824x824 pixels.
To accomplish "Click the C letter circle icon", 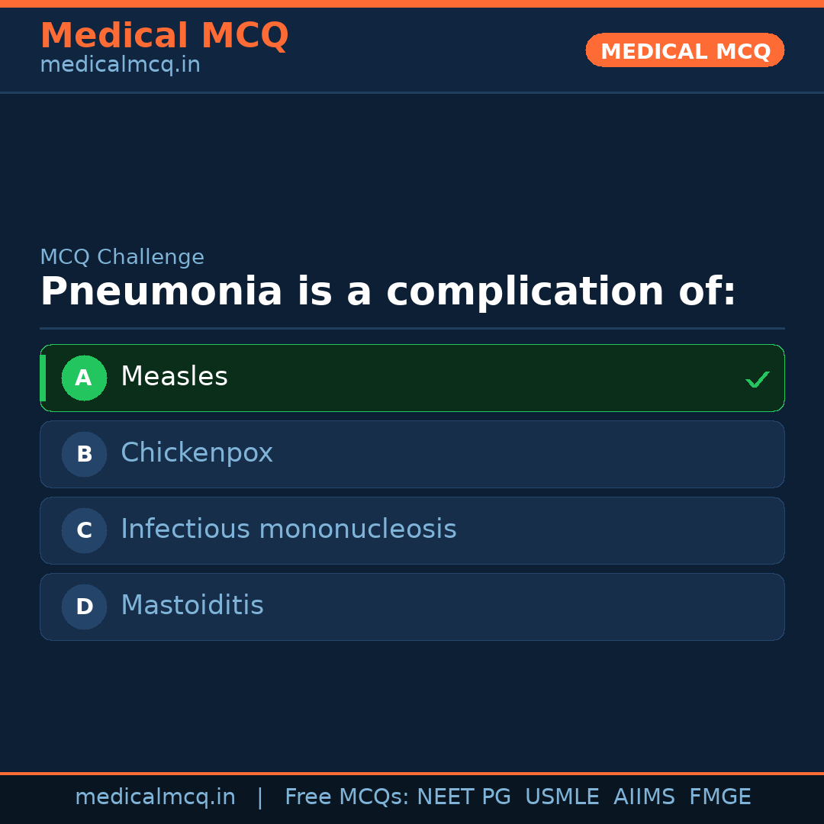I will click(x=84, y=530).
